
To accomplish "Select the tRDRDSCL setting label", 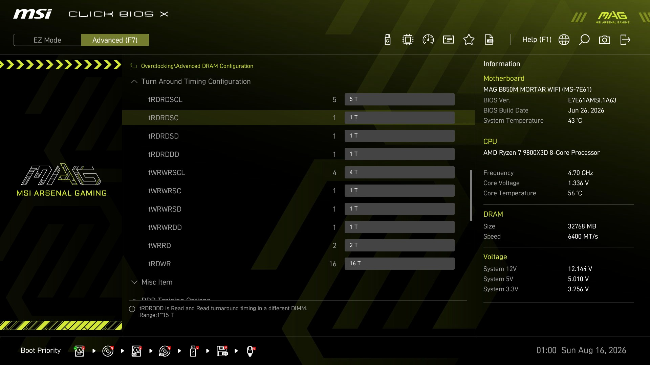I will pos(165,100).
